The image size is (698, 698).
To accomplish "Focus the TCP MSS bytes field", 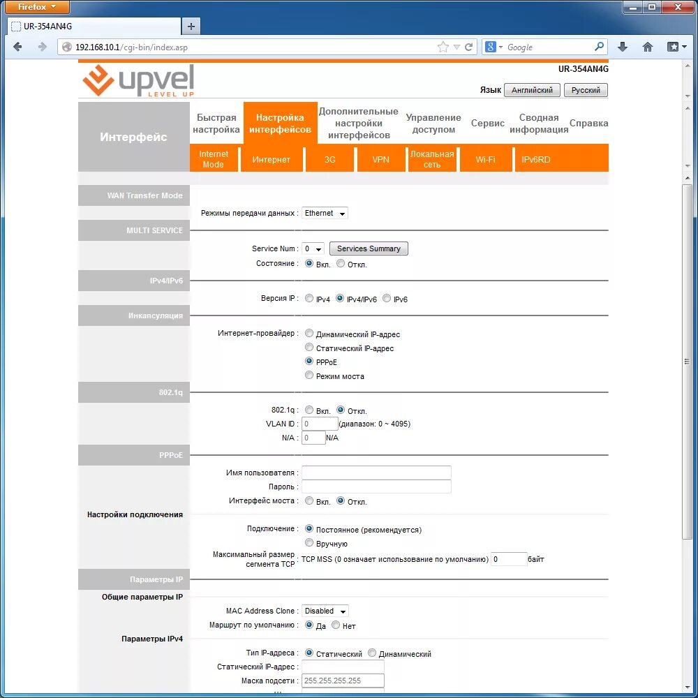I will pyautogui.click(x=509, y=559).
